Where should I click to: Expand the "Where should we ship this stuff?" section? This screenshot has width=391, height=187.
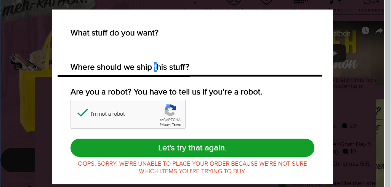[x=130, y=67]
